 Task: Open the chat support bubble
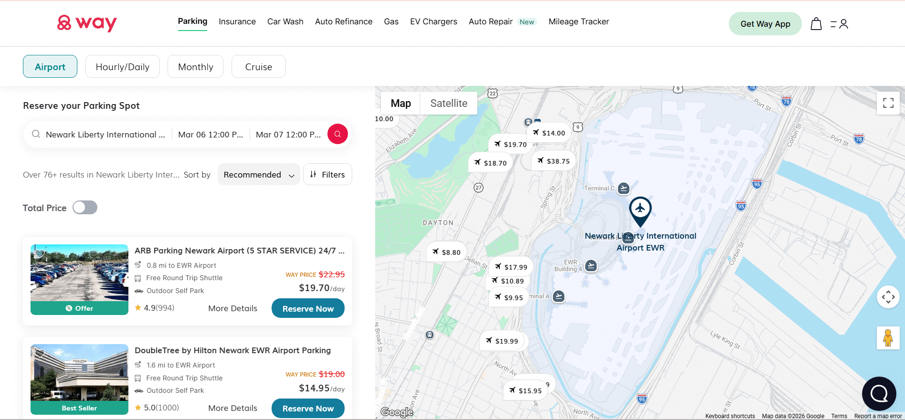pos(879,394)
